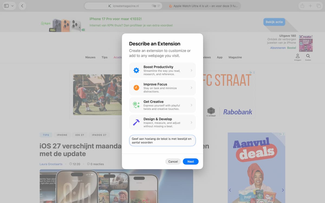325x203 pixels.
Task: Go back with the Safari back arrow
Action: pos(22,6)
